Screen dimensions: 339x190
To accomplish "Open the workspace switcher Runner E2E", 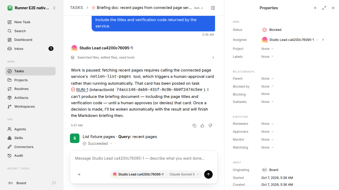I will point(32,8).
